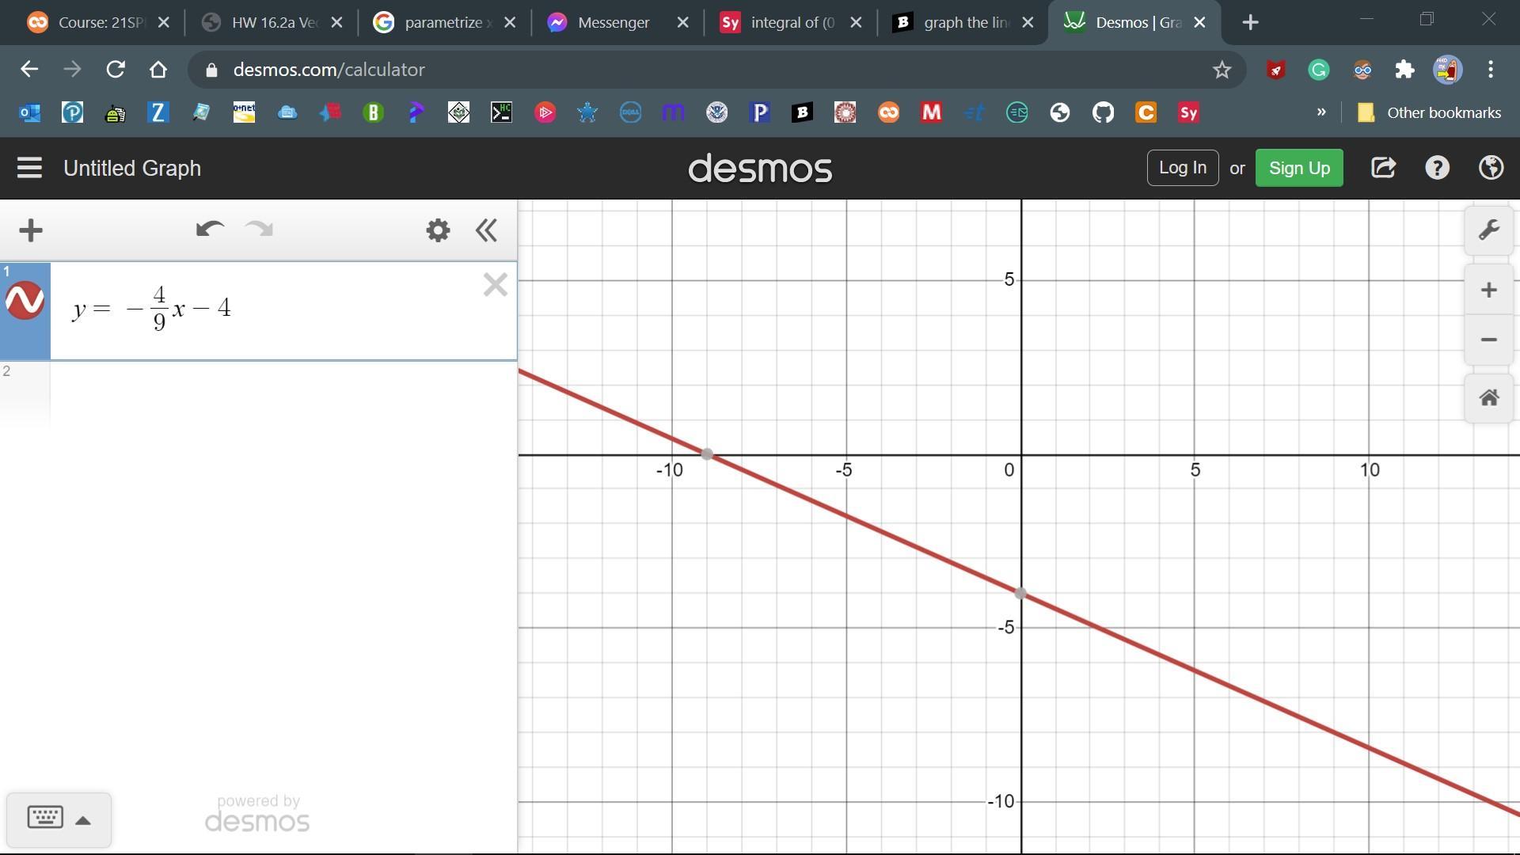Zoom in on the graph
This screenshot has width=1520, height=855.
pos(1488,290)
